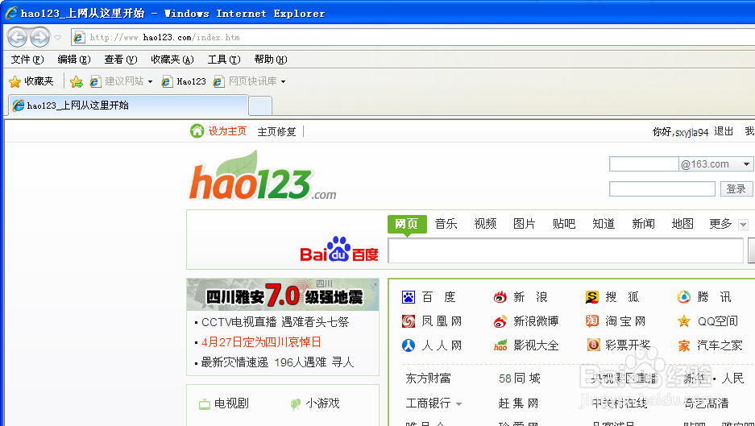
Task: Open the 东方财富 link
Action: pyautogui.click(x=428, y=378)
